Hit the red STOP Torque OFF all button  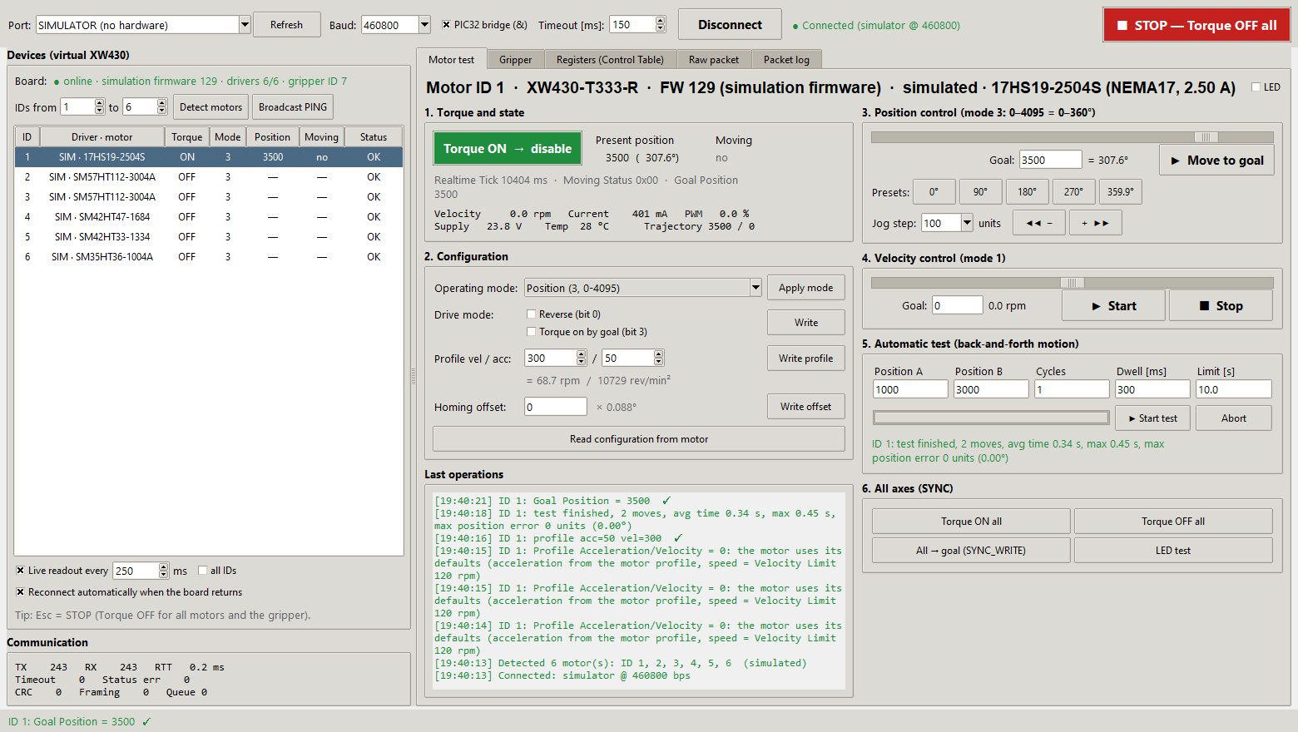click(1196, 25)
